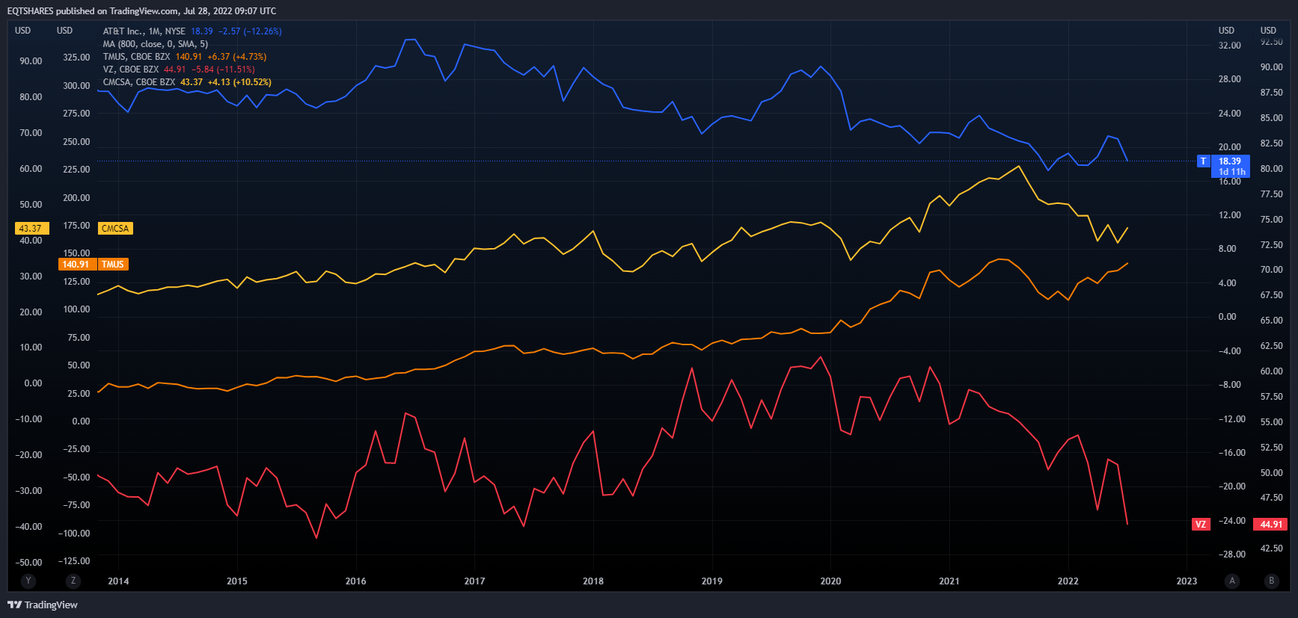Image resolution: width=1298 pixels, height=618 pixels.
Task: Select the 43.37 yellow price label
Action: point(31,229)
